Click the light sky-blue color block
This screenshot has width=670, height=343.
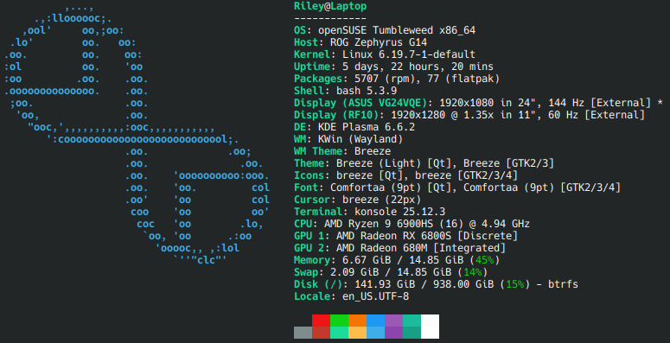[x=375, y=333]
